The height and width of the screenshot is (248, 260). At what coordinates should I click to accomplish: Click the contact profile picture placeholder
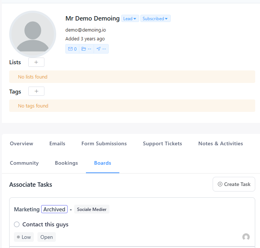pyautogui.click(x=32, y=34)
